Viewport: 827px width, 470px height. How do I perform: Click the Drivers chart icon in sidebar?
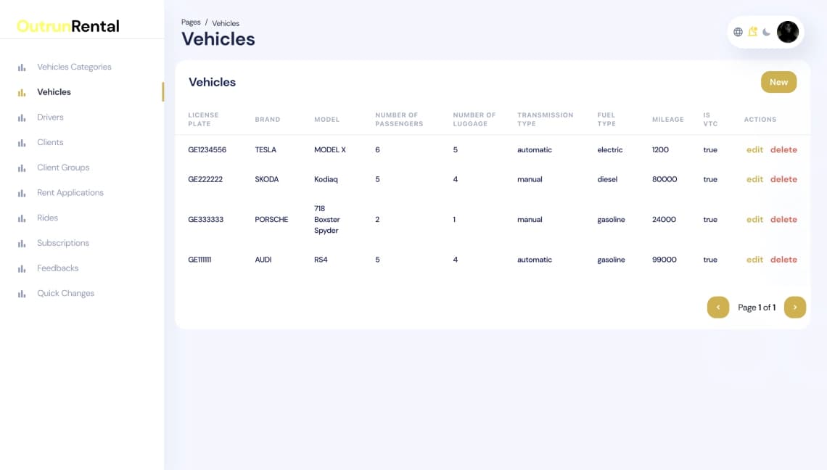(22, 117)
